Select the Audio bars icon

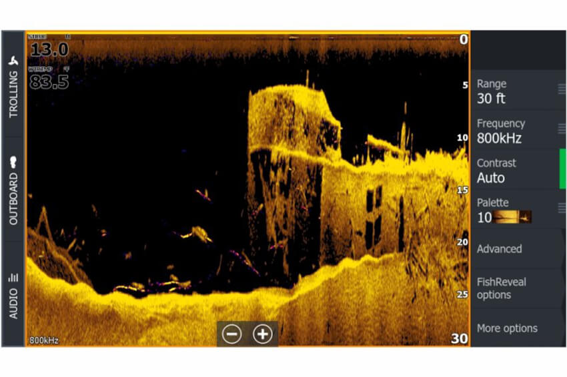[x=13, y=277]
